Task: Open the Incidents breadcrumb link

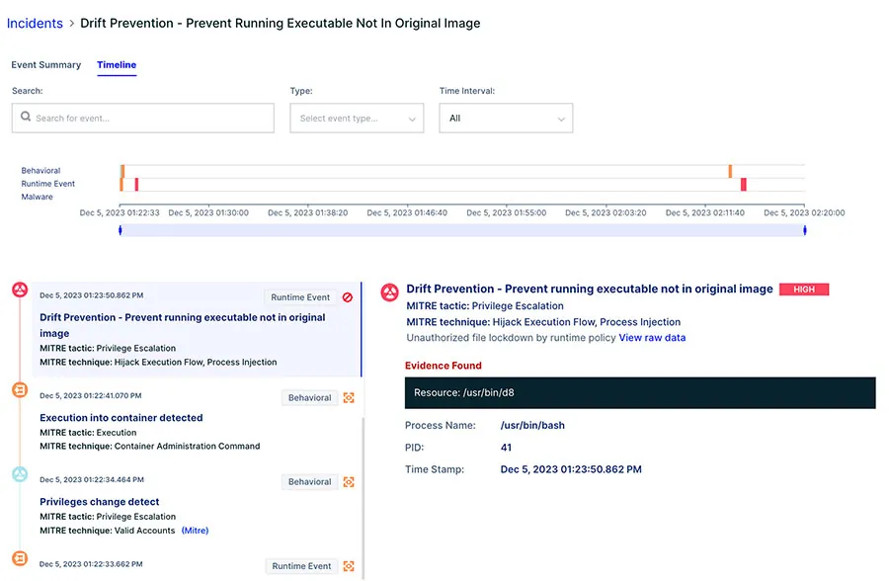Action: coord(35,24)
